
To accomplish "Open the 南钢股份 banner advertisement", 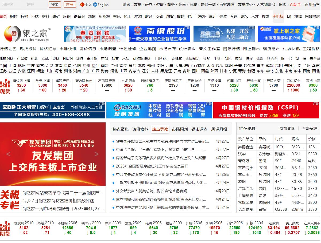I will point(159,34).
